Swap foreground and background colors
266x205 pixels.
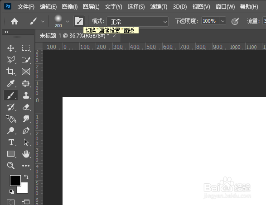click(26, 177)
